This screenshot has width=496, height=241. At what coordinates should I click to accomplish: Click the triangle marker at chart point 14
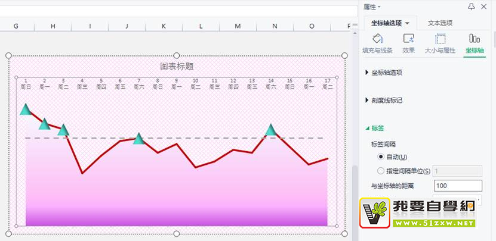coord(271,130)
